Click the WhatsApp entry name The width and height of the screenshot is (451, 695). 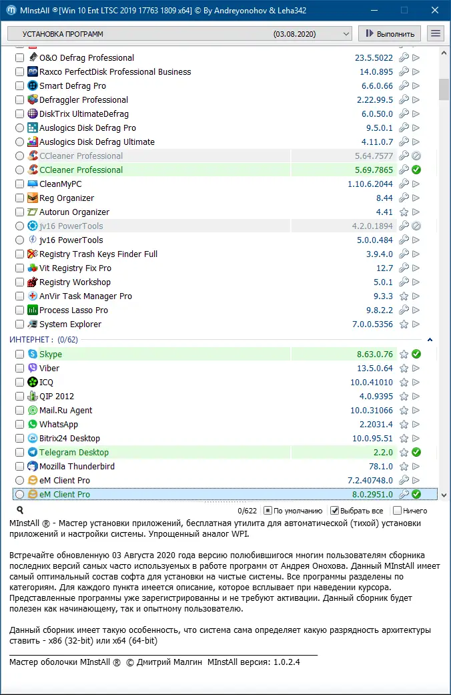pyautogui.click(x=59, y=425)
